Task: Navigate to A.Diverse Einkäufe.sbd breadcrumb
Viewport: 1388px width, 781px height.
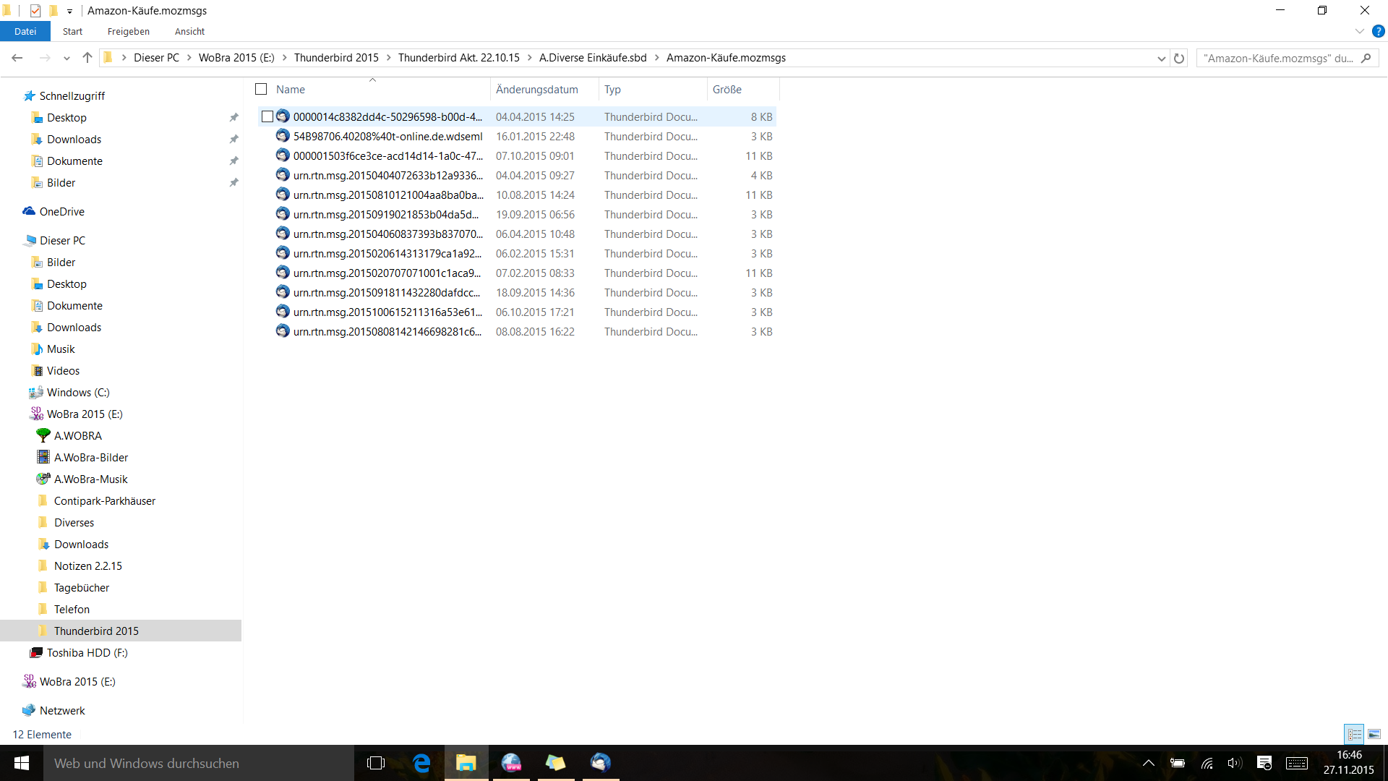Action: point(593,58)
